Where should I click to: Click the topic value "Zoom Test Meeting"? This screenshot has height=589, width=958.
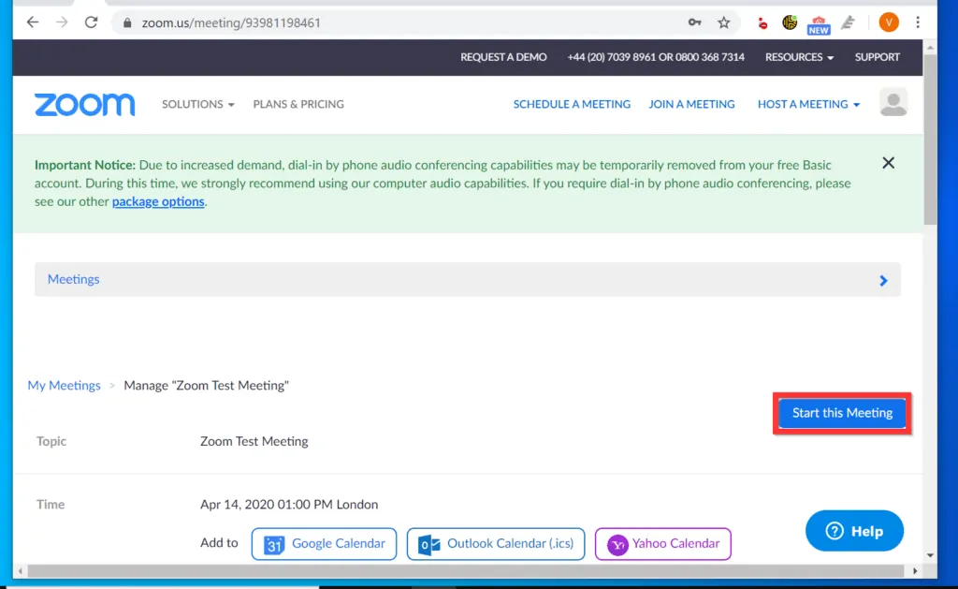[254, 441]
